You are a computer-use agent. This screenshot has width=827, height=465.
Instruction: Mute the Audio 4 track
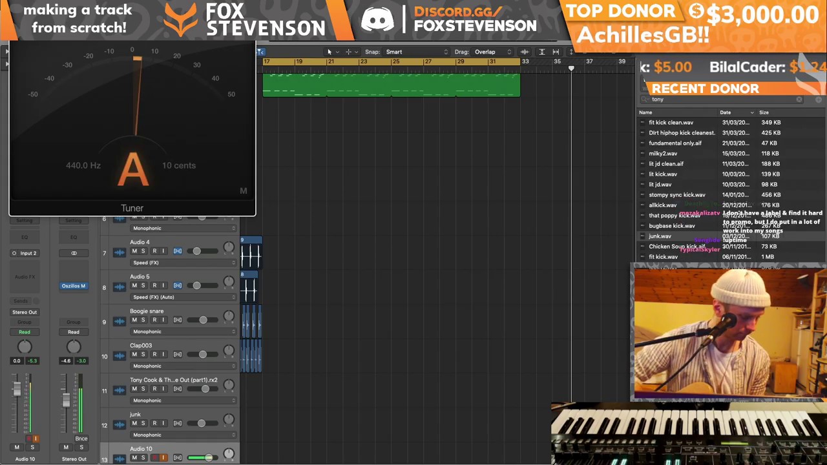click(x=134, y=251)
